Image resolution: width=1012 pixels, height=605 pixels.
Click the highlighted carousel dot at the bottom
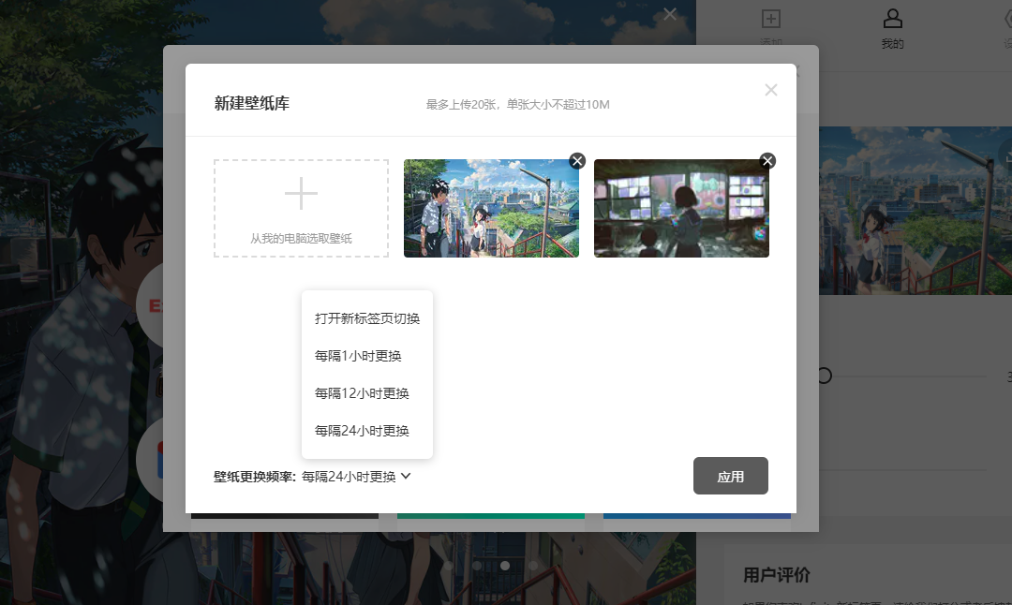click(x=504, y=566)
